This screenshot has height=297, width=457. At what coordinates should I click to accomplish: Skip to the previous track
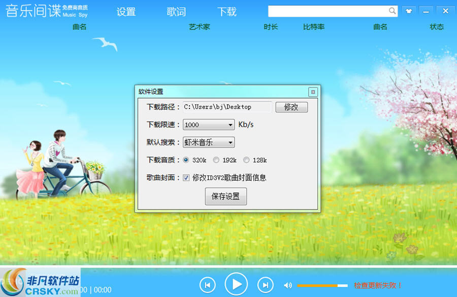[208, 285]
